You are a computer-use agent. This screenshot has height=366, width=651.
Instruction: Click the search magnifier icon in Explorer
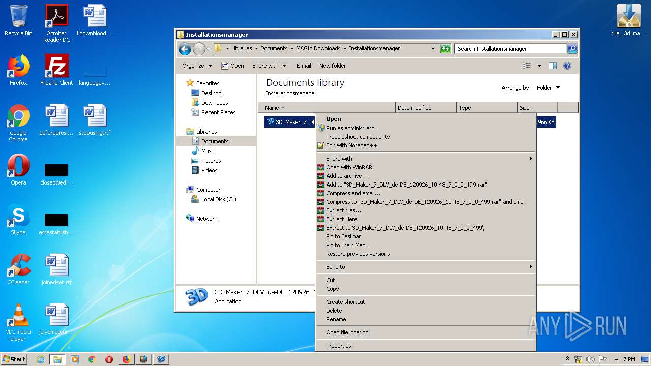[572, 49]
